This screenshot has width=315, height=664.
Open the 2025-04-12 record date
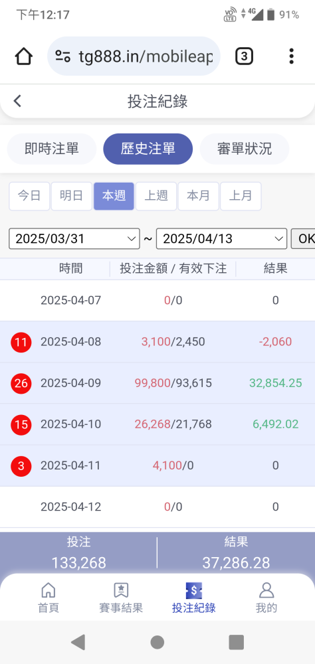pyautogui.click(x=71, y=507)
